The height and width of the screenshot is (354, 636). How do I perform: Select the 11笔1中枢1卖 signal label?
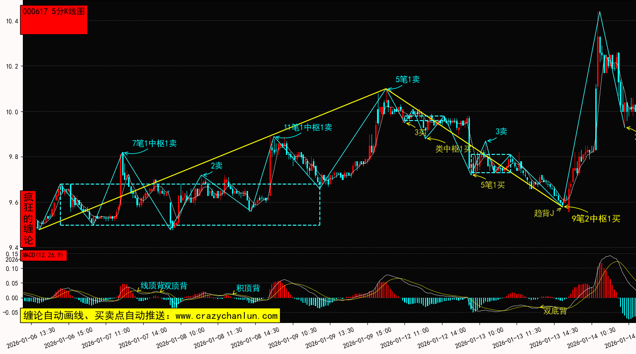pos(308,127)
